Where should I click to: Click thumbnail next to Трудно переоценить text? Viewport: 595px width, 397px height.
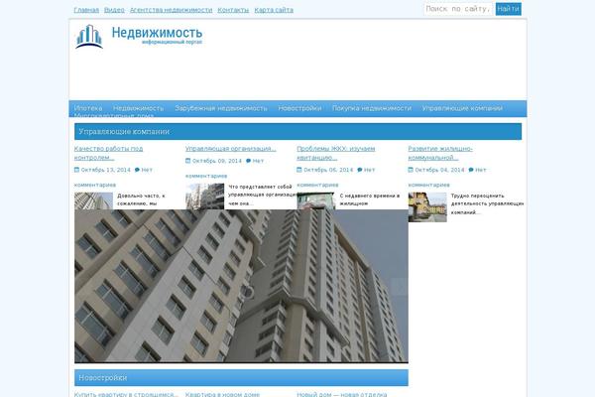[427, 207]
